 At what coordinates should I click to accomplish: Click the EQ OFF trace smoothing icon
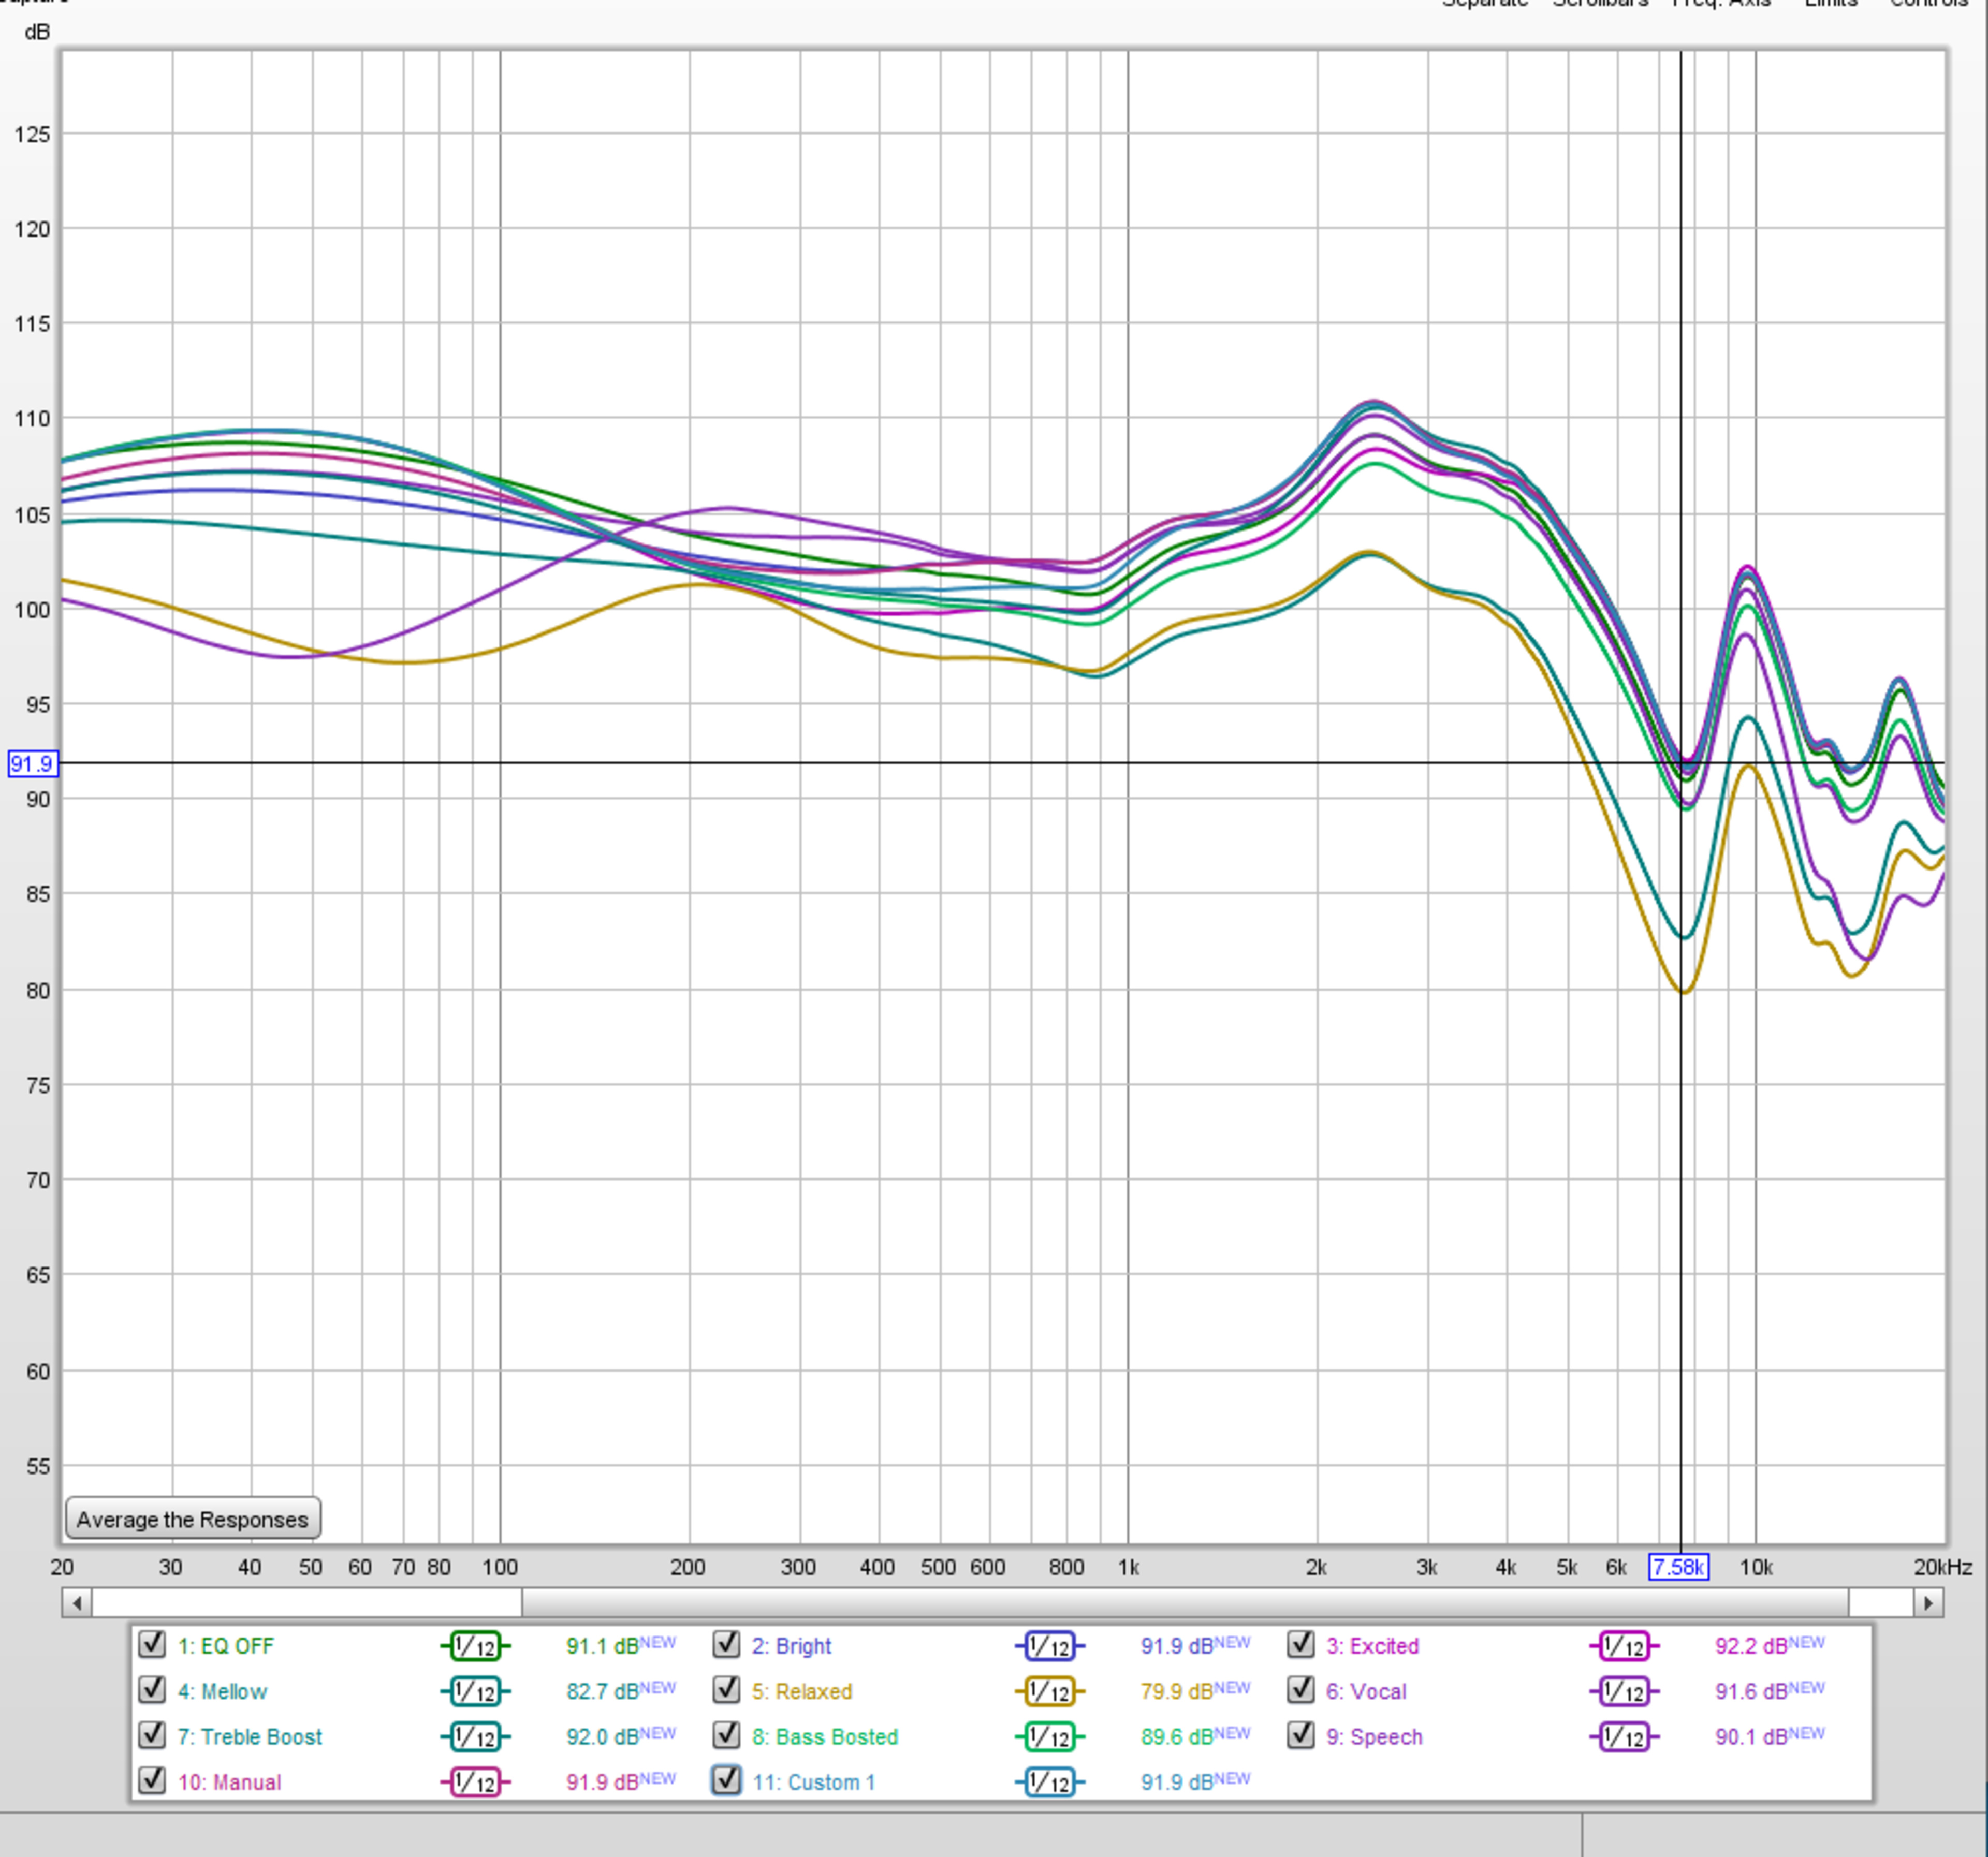475,1646
